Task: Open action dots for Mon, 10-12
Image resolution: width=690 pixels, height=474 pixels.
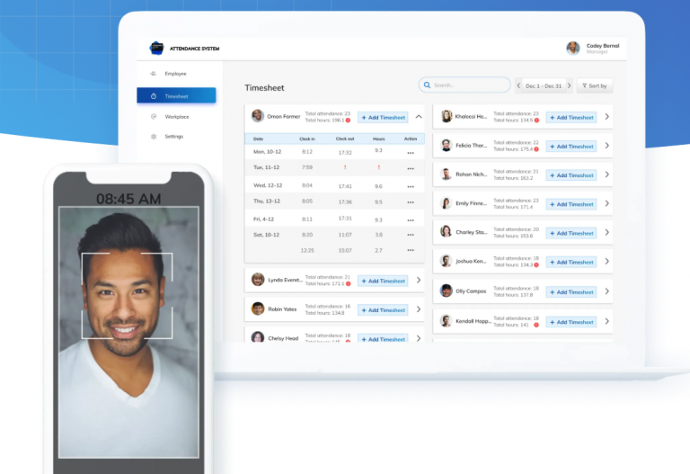Action: (x=411, y=153)
